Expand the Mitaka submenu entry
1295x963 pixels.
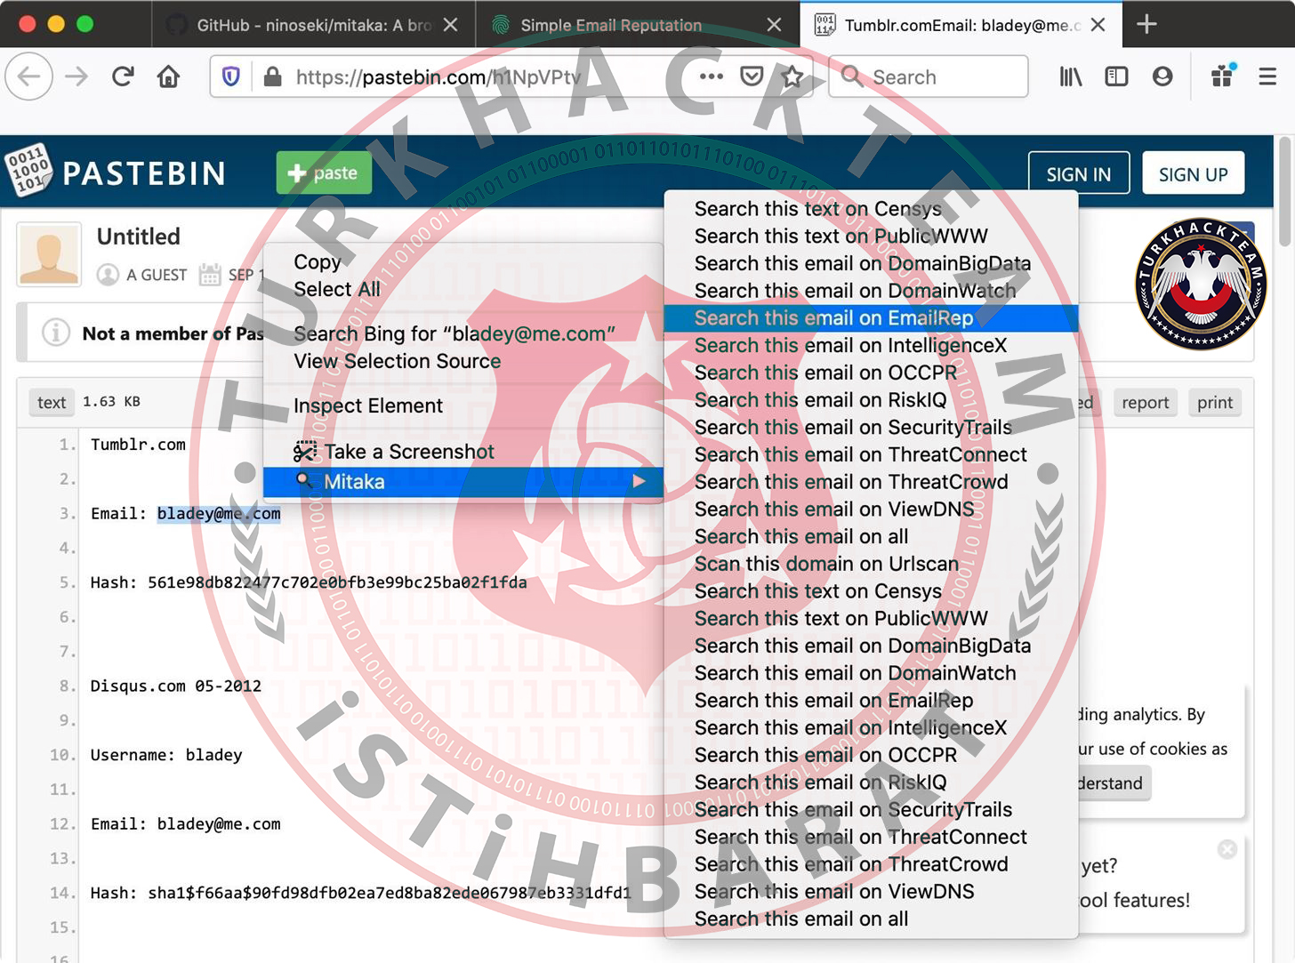coord(462,482)
